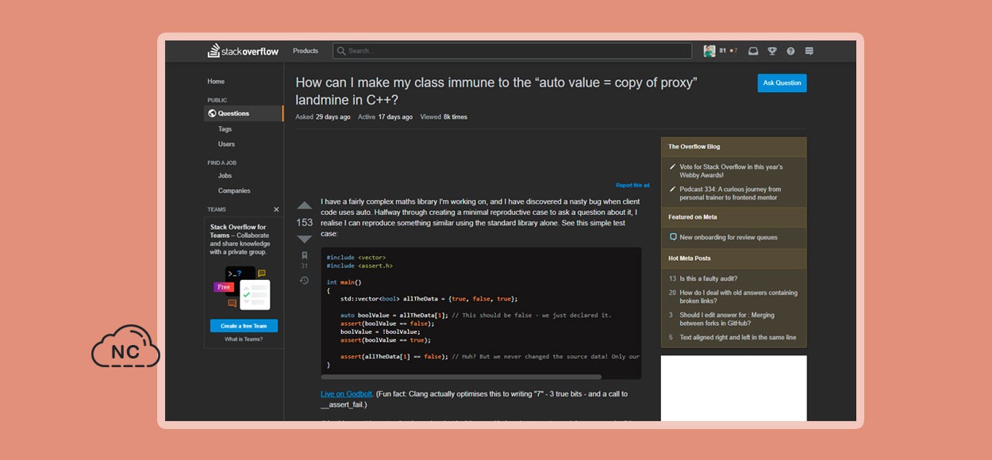
Task: Click the pencil icon beside Webby Awards post
Action: pos(673,167)
